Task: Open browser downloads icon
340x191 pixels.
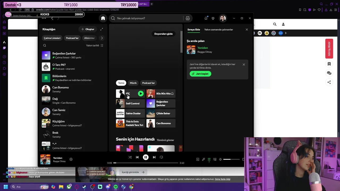Action: point(331,10)
